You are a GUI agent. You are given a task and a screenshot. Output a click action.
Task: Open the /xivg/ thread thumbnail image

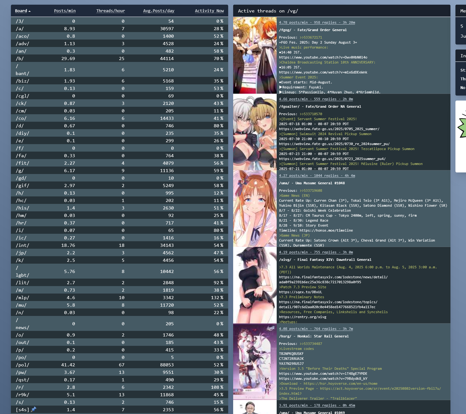coord(255,285)
